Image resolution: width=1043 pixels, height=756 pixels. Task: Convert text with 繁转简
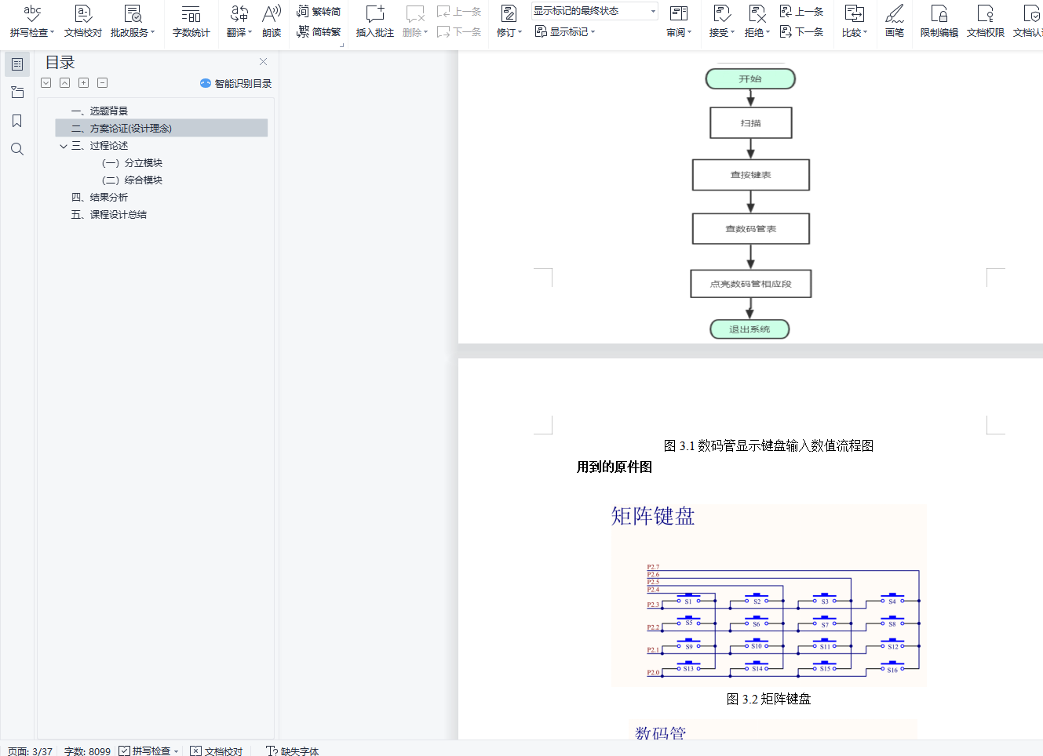point(319,11)
